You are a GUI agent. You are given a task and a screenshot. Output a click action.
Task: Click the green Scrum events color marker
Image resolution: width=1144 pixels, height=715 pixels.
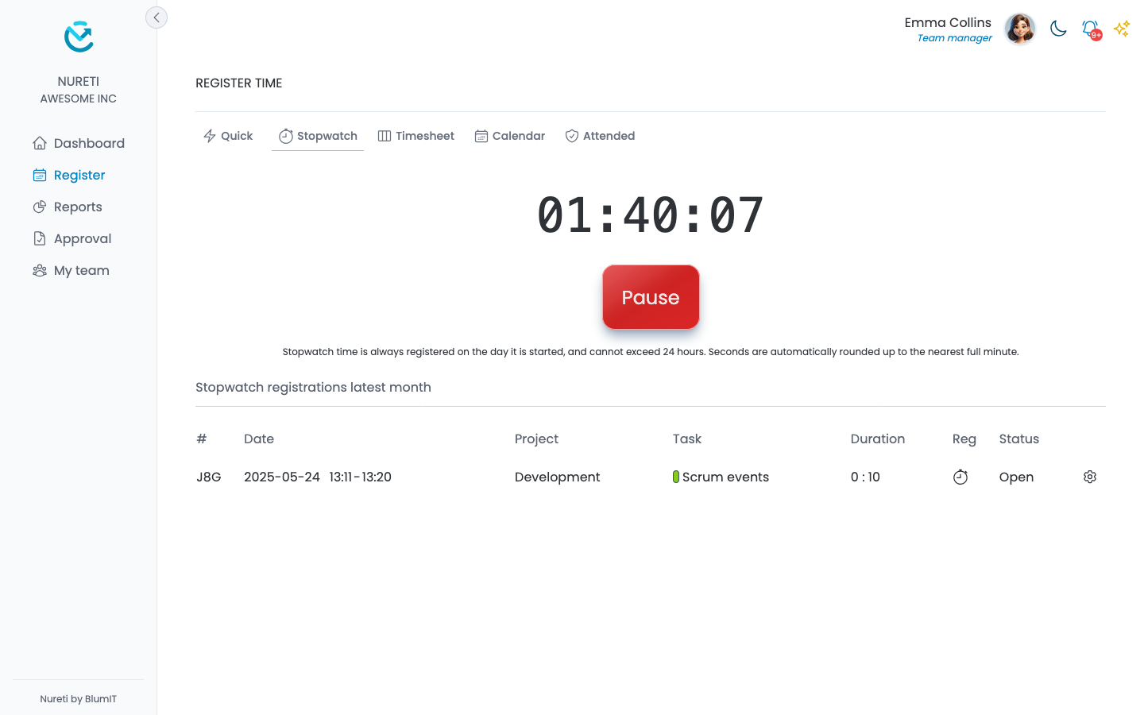[x=676, y=477]
